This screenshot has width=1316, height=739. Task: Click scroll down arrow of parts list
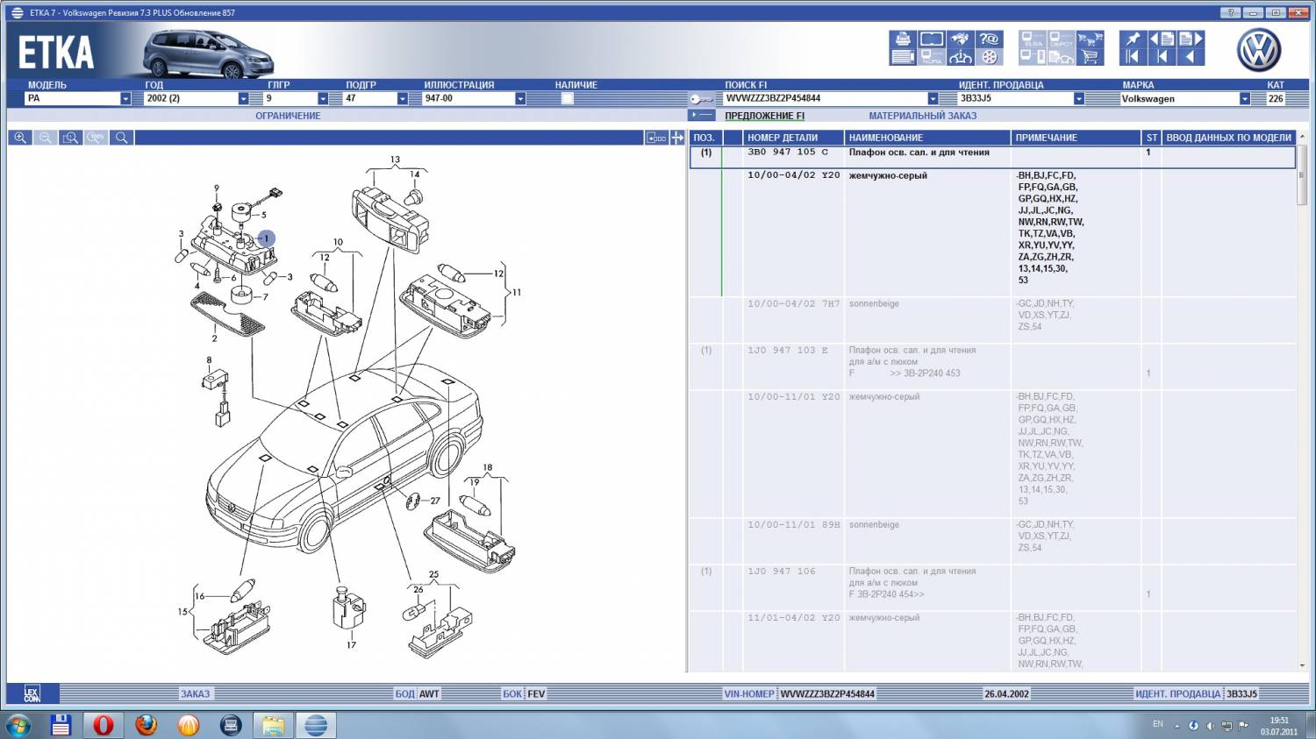coord(1302,666)
